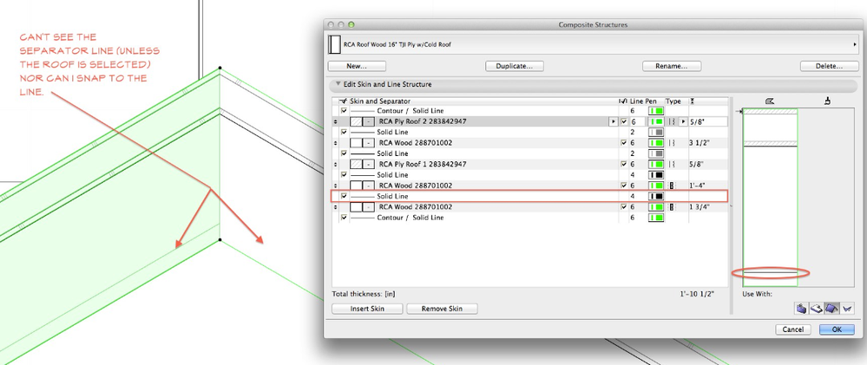
Task: Confirm dialog with OK button
Action: pyautogui.click(x=837, y=329)
